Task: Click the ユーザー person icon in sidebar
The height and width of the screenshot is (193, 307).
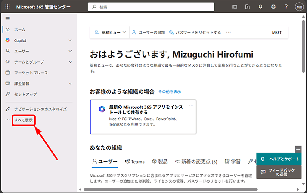Action: click(x=8, y=51)
